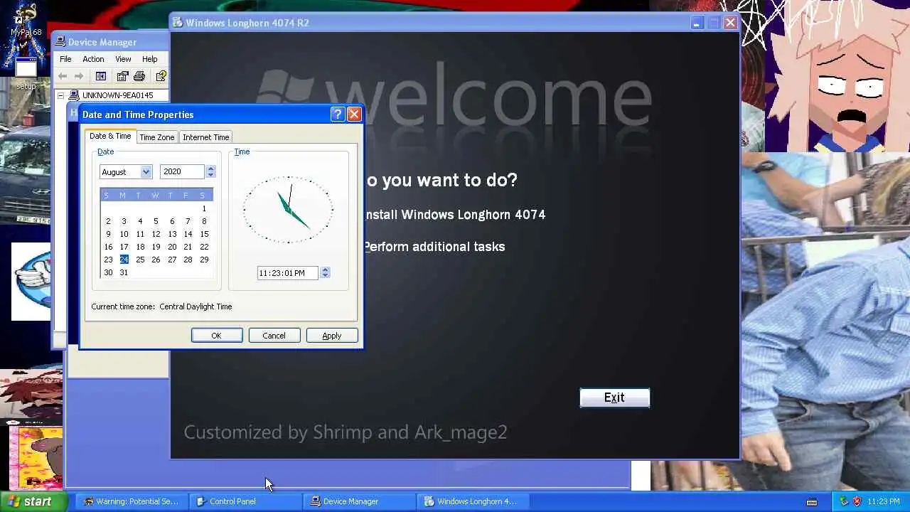
Task: Open the Help menu in Device Manager
Action: click(x=149, y=59)
